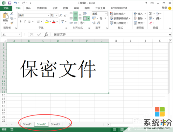Click the AutoSum sigma icon

pos(151,14)
